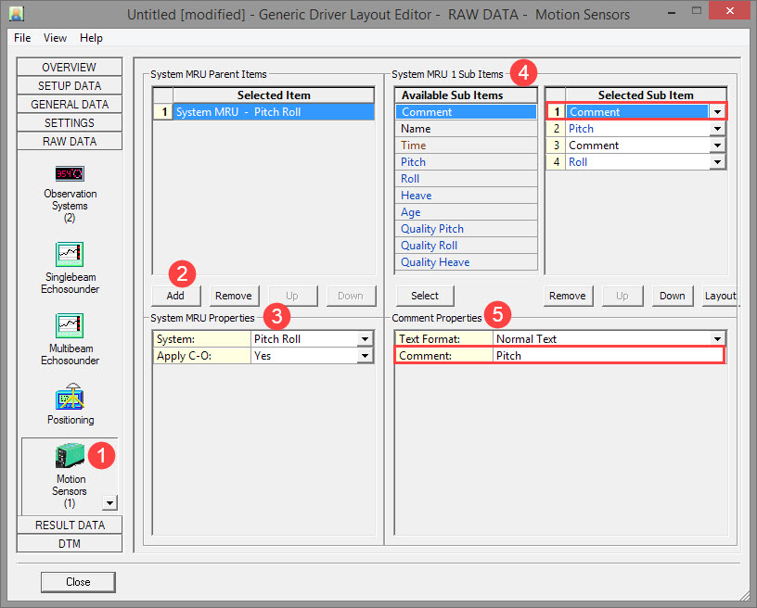Open the Help menu
Viewport: 757px width, 608px height.
click(91, 38)
